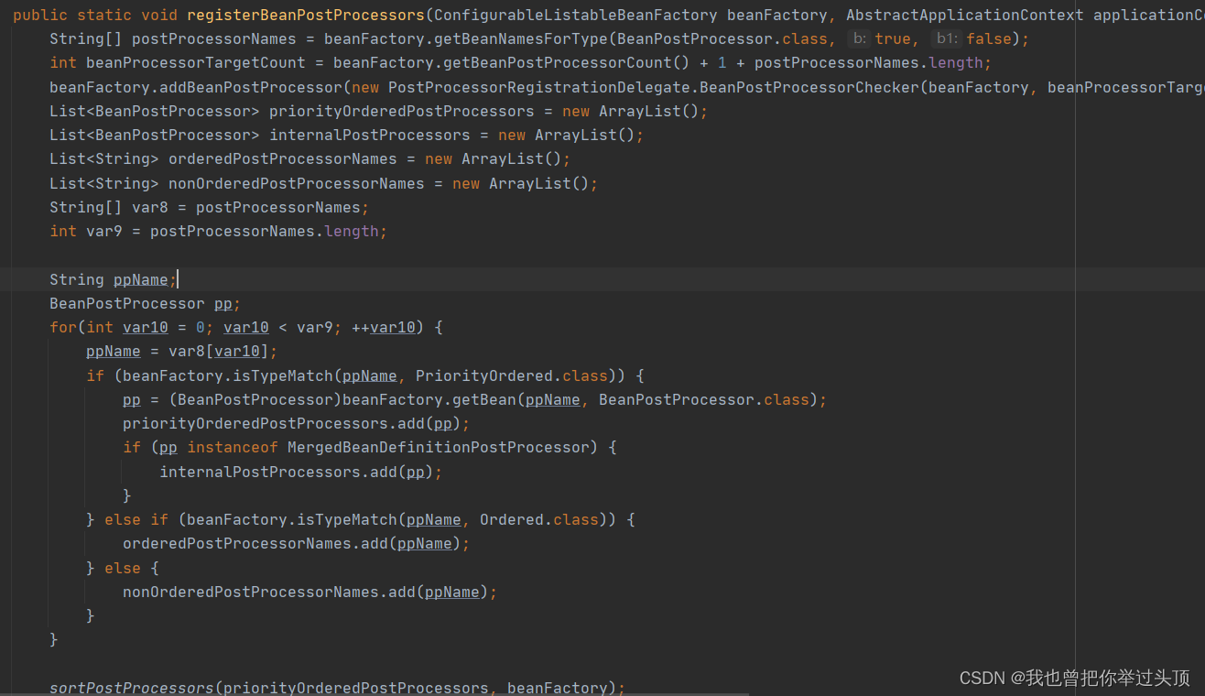Click '++var10' in the for loop header
The image size is (1205, 696).
pos(384,327)
